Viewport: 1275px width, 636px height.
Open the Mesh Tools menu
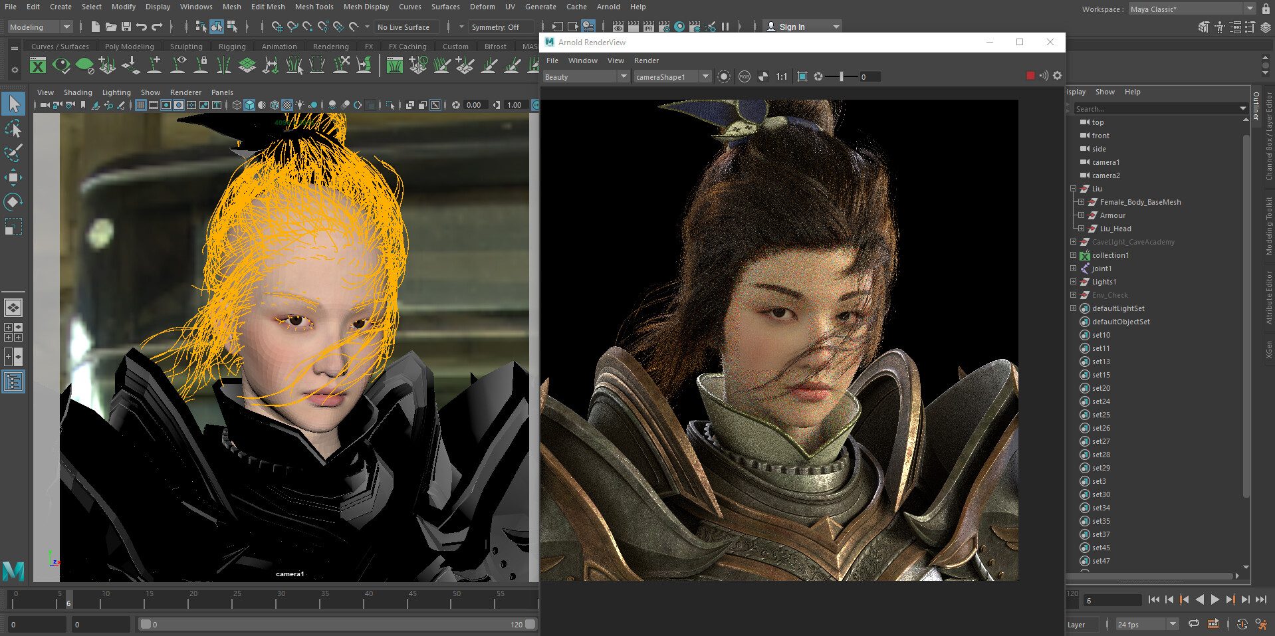tap(314, 7)
